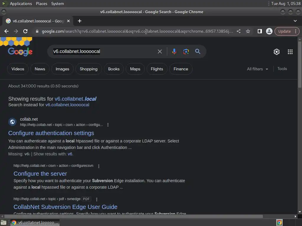302x226 pixels.
Task: Switch to the Images results filter
Action: (63, 69)
